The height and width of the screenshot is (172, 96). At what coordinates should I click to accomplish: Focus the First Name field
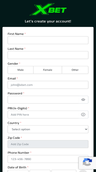pyautogui.click(x=48, y=40)
